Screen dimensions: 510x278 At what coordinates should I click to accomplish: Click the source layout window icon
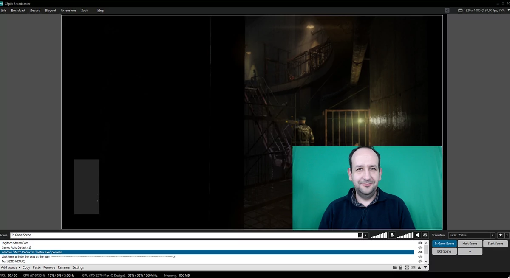pyautogui.click(x=413, y=267)
